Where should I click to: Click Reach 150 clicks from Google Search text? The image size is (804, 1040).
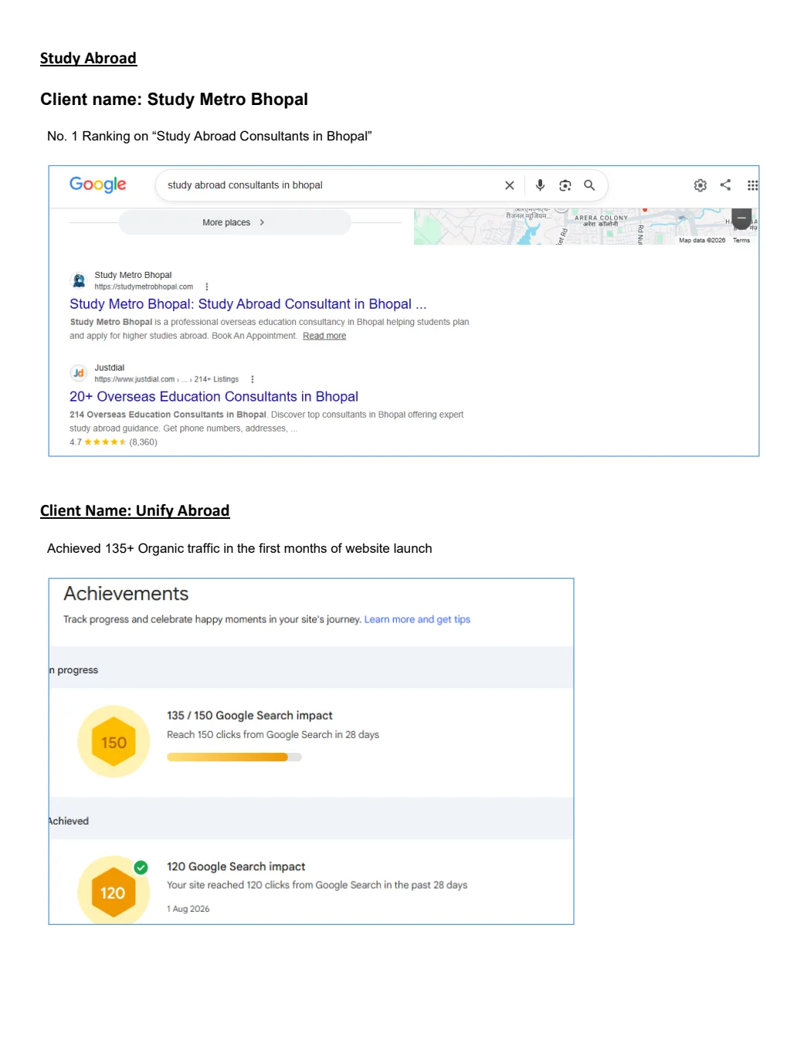273,735
